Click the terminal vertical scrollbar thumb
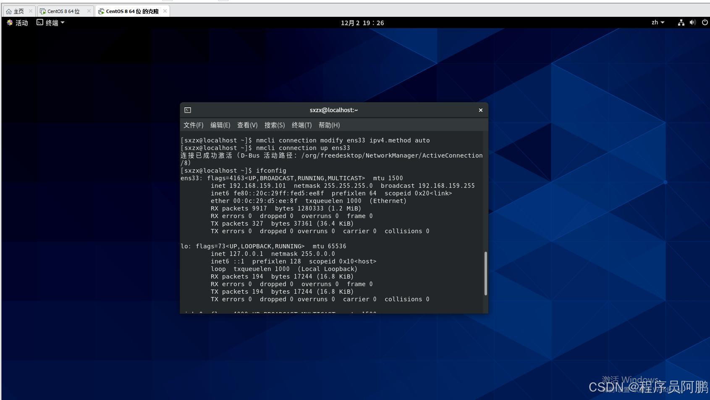Screen dimensions: 710x400 (x=486, y=274)
